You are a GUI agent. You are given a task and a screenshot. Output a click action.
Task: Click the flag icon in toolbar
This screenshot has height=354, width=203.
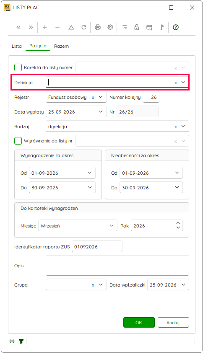point(162,27)
